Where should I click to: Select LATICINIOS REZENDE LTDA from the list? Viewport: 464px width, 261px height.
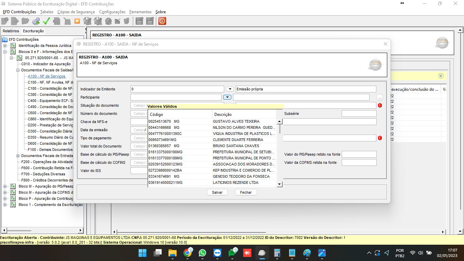235,182
